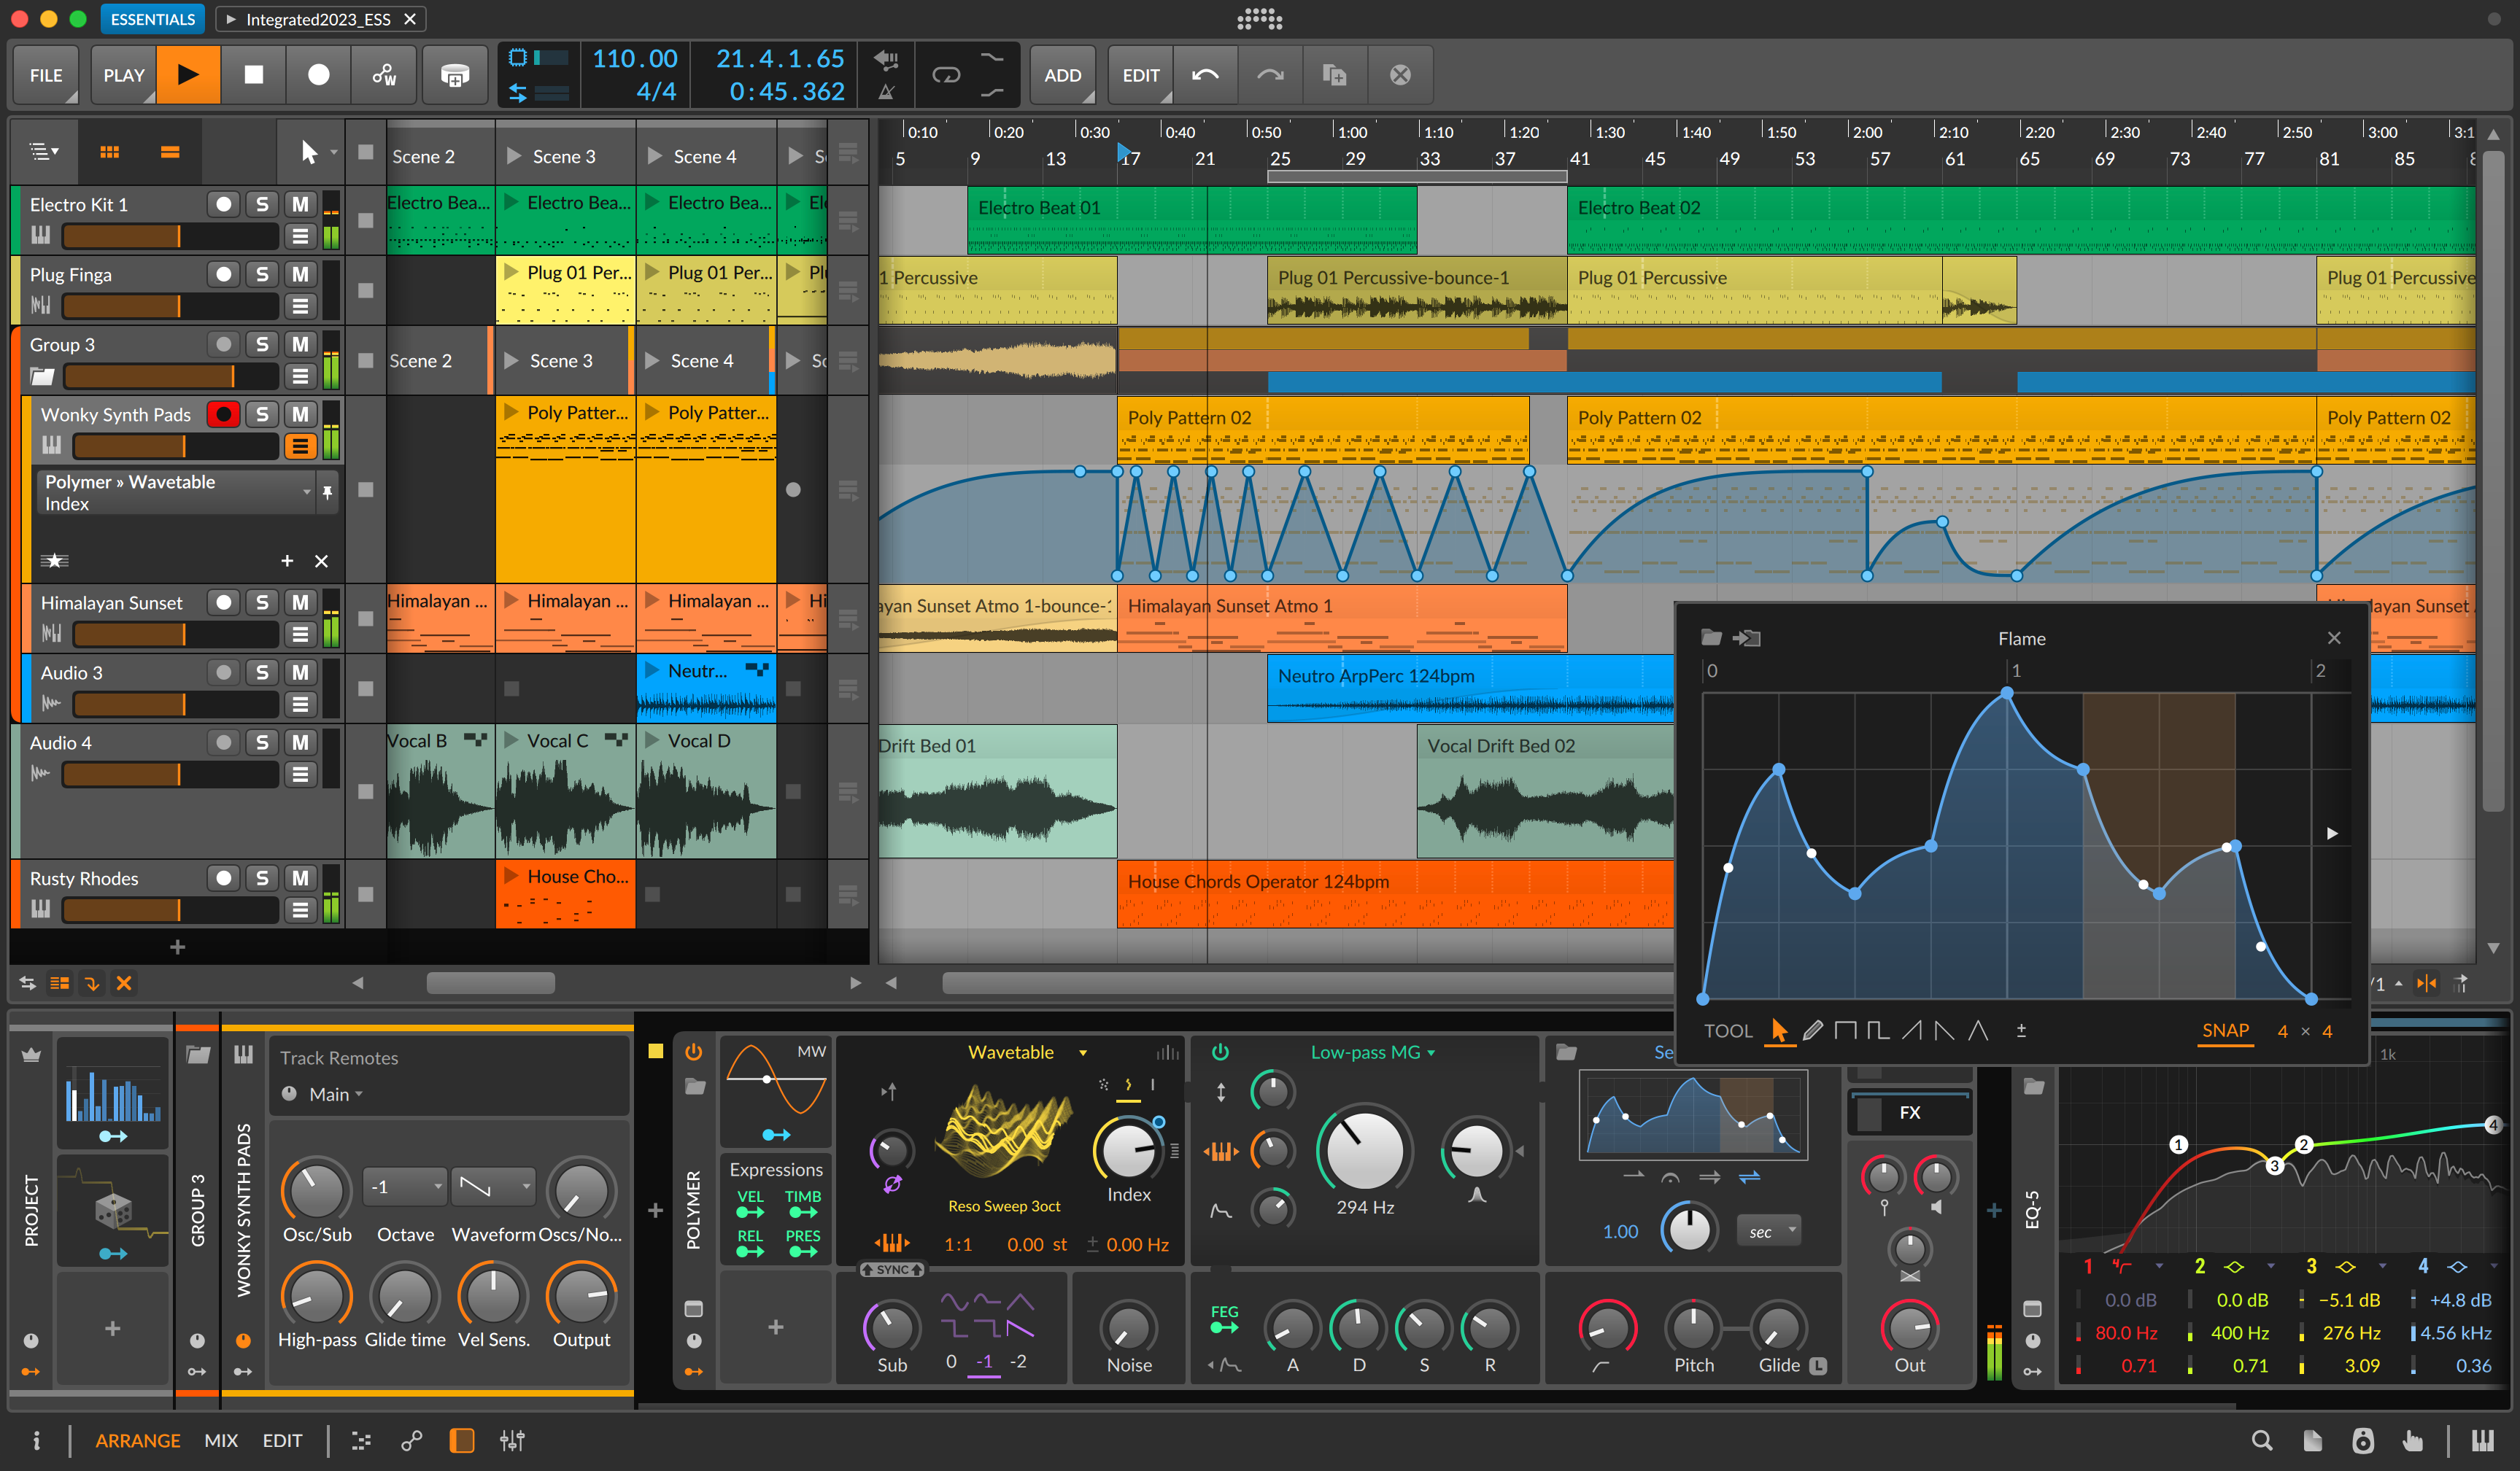Image resolution: width=2520 pixels, height=1471 pixels.
Task: Click the EDIT button in transport area
Action: 1140,74
